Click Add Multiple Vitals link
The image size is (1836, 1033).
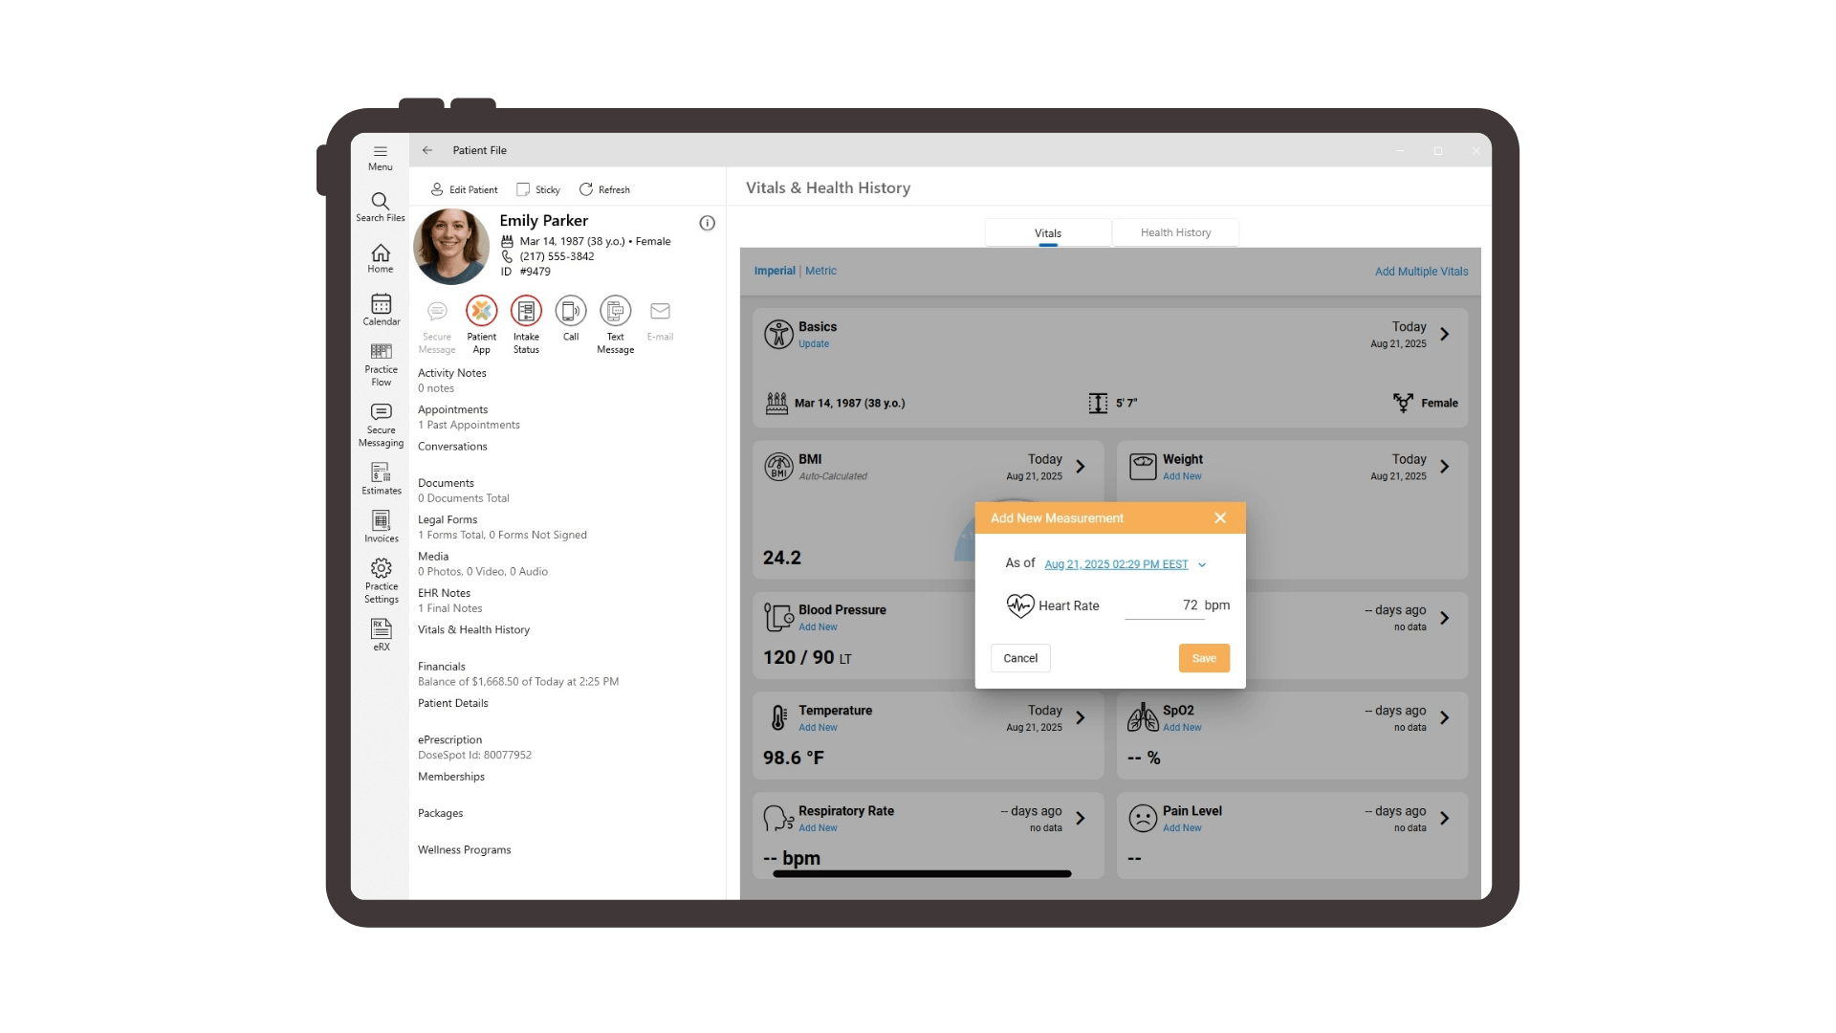1421,272
